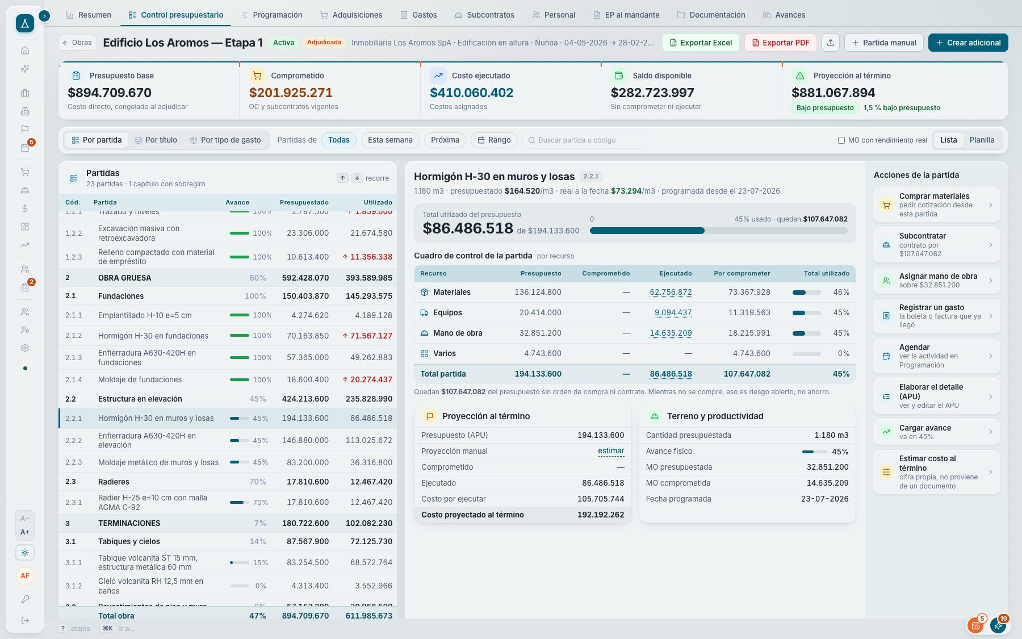Image resolution: width=1022 pixels, height=639 pixels.
Task: Click Crear adicional button
Action: (x=968, y=43)
